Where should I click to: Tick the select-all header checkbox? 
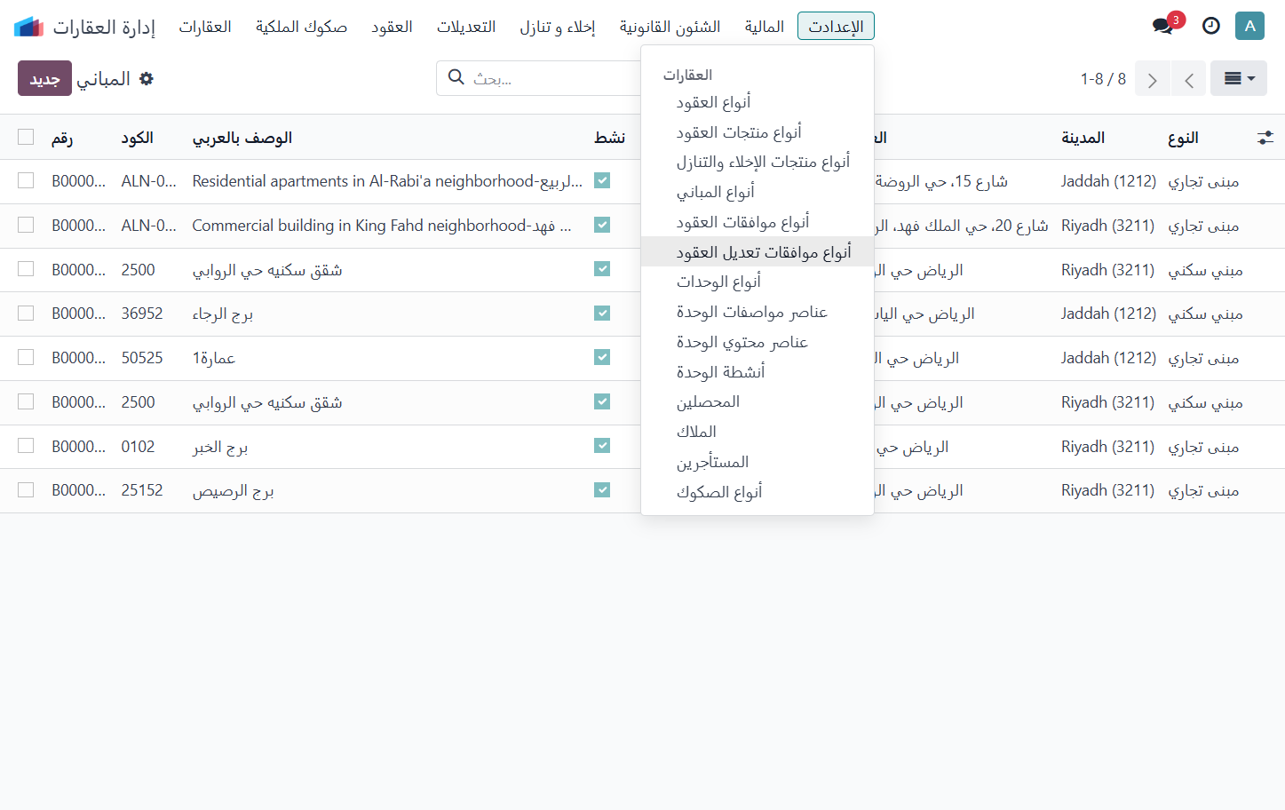[26, 137]
